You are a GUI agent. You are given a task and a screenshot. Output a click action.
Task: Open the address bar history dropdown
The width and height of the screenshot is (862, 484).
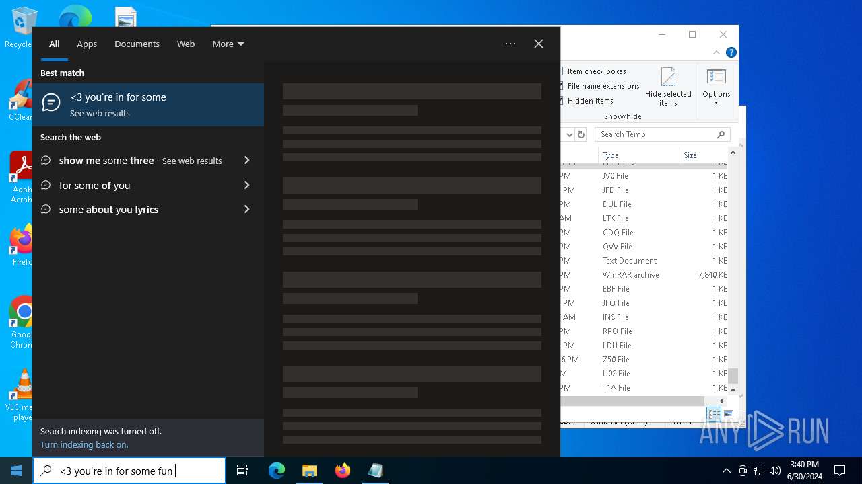click(569, 134)
